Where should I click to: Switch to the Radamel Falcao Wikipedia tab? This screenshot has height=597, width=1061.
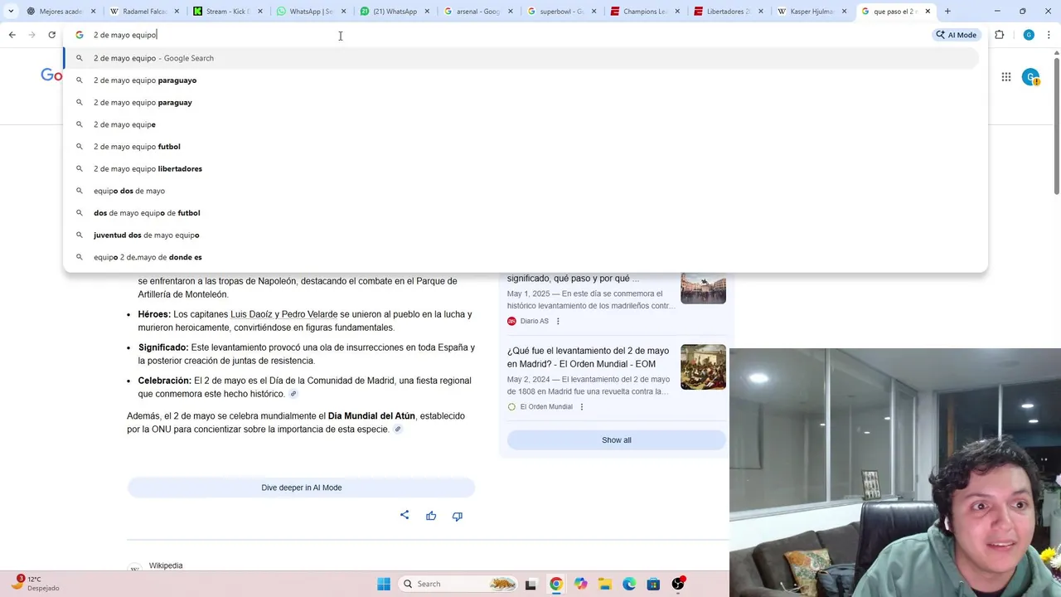[x=144, y=12]
